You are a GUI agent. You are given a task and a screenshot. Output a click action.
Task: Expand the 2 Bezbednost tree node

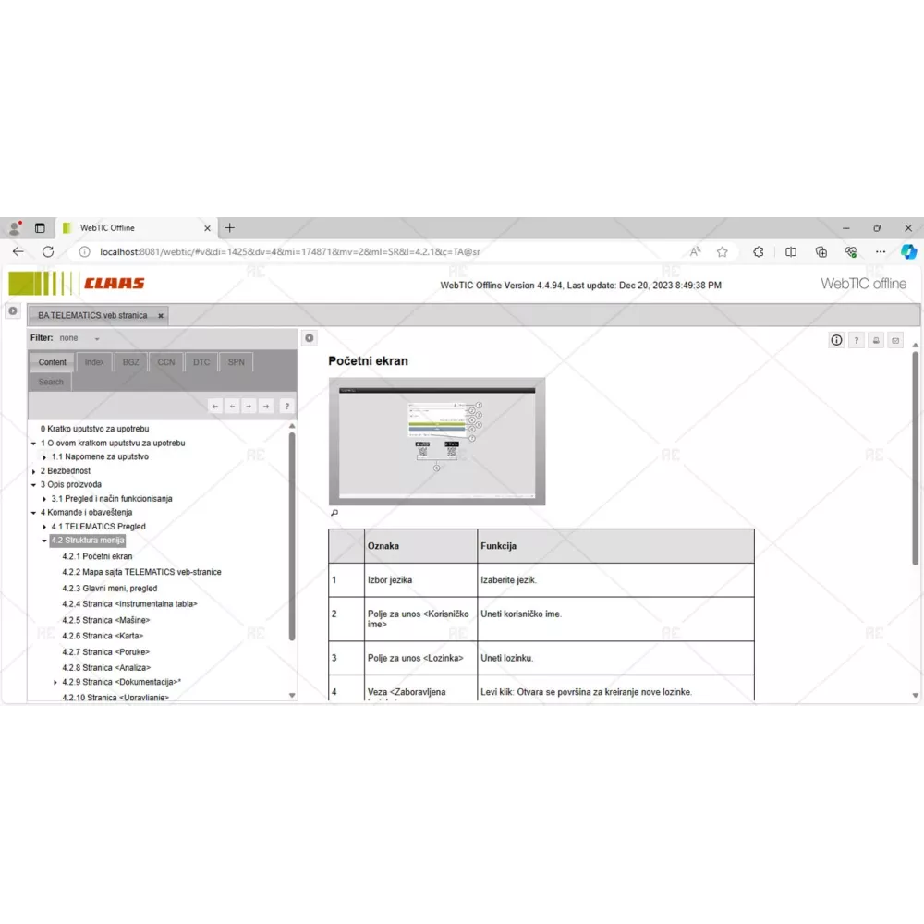point(33,471)
